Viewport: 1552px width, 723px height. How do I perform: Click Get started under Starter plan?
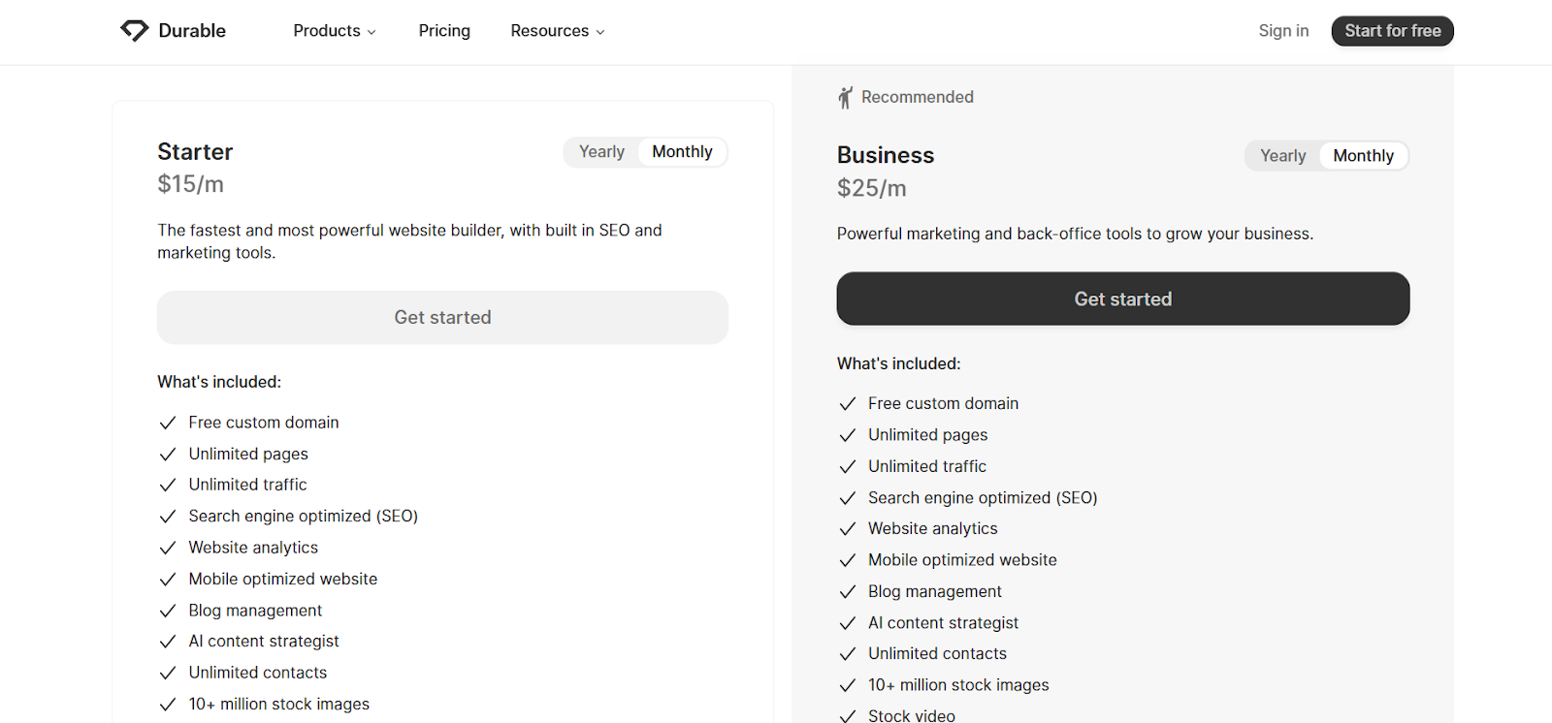click(442, 318)
